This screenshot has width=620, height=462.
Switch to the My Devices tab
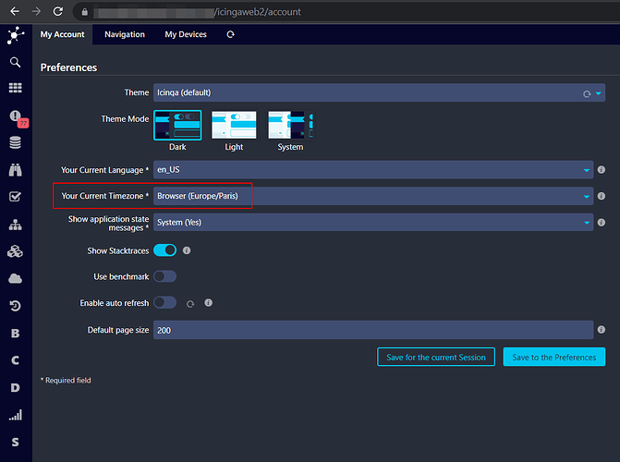point(186,34)
